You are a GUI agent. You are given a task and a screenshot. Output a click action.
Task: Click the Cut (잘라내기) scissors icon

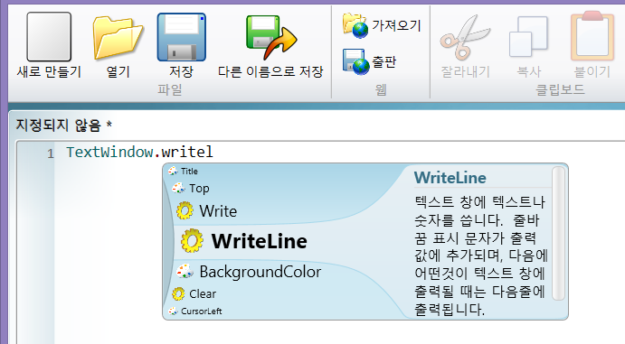point(465,38)
